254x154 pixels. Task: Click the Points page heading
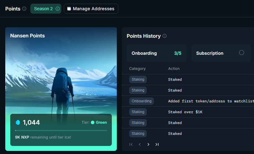pos(13,9)
